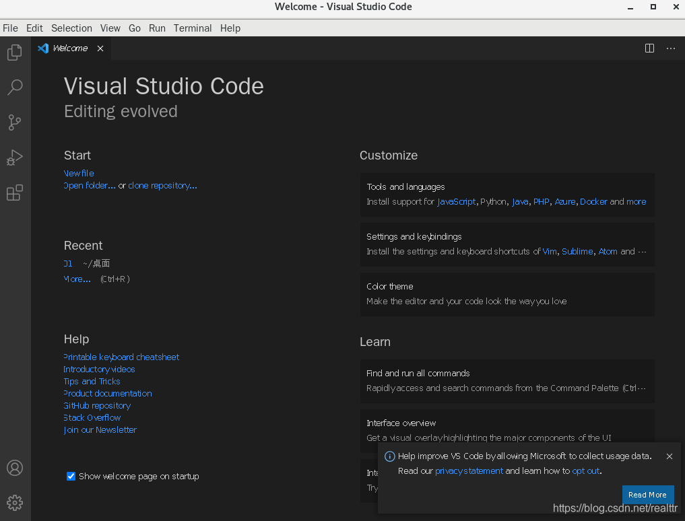Open the Terminal menu
Screen dimensions: 685x521
point(193,28)
